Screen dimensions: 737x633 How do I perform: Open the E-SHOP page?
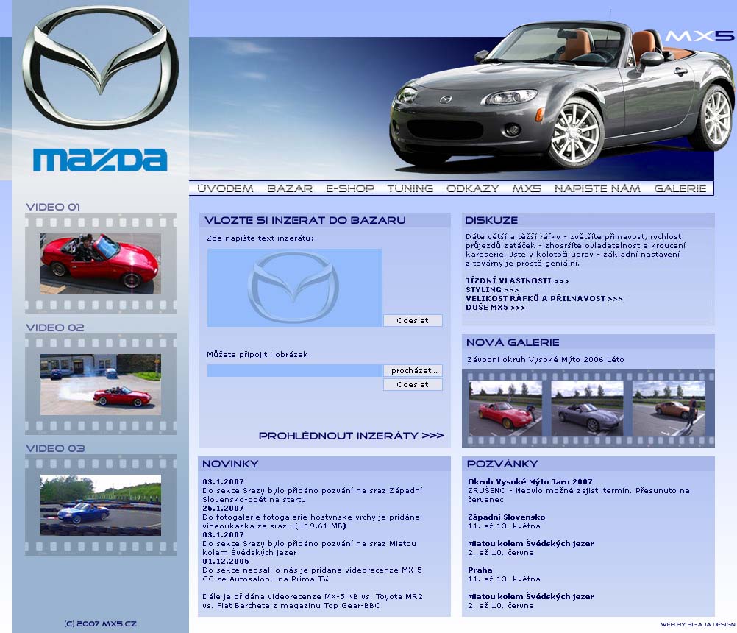coord(350,188)
